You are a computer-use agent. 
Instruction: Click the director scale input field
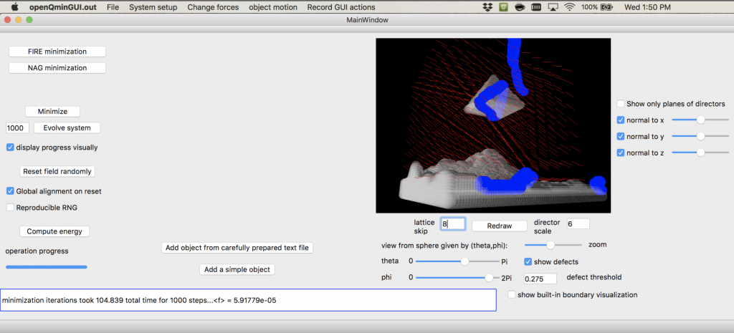tap(578, 224)
